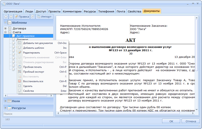Click the Поля section icon
The image size is (202, 129).
9,101
